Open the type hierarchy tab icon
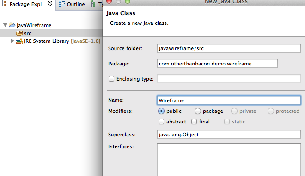Image resolution: width=305 pixels, height=176 pixels. pos(93,4)
